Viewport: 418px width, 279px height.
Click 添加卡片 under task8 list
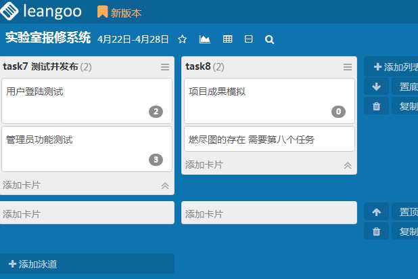click(204, 165)
